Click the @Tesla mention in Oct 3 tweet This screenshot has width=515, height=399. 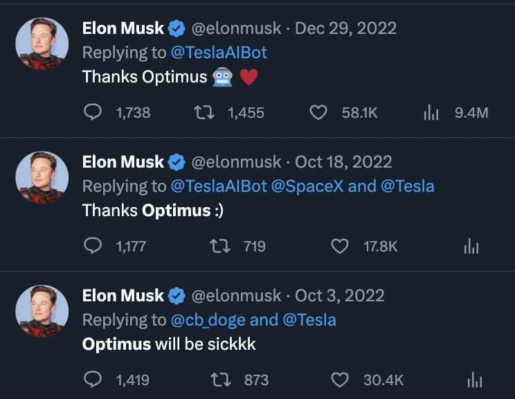click(309, 320)
